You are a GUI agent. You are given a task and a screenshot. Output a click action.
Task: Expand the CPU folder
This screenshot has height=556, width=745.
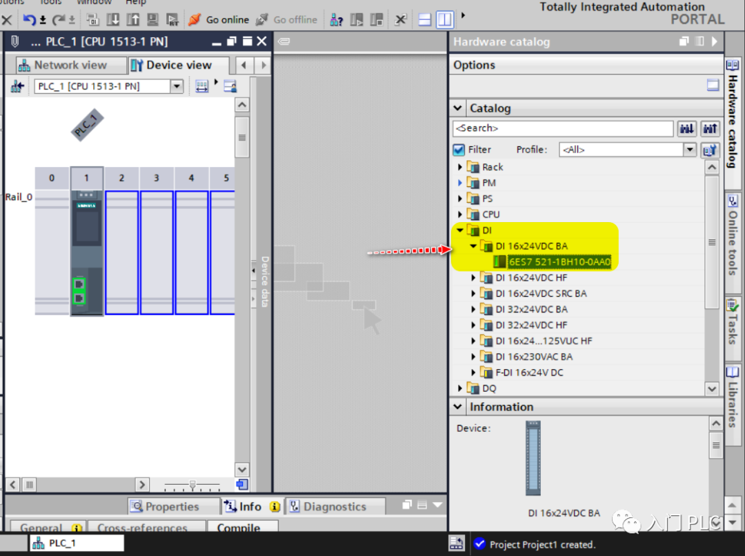460,215
